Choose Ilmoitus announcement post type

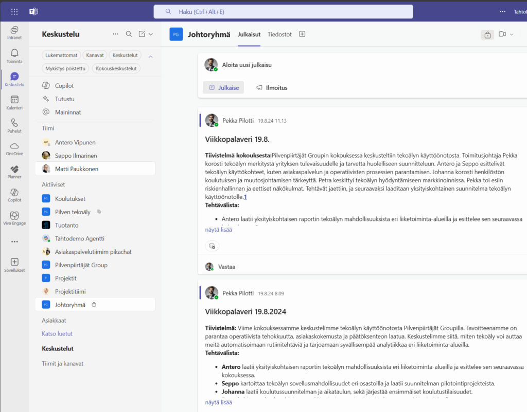click(x=272, y=87)
